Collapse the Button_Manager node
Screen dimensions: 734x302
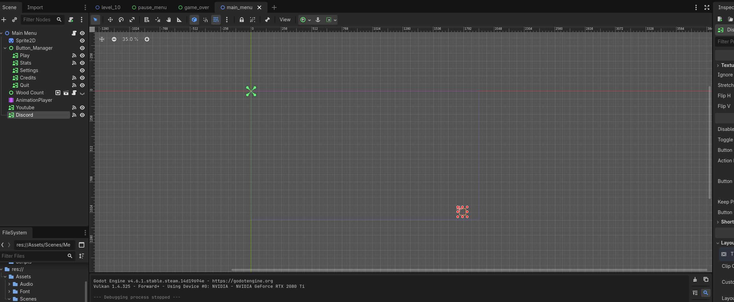pyautogui.click(x=5, y=48)
